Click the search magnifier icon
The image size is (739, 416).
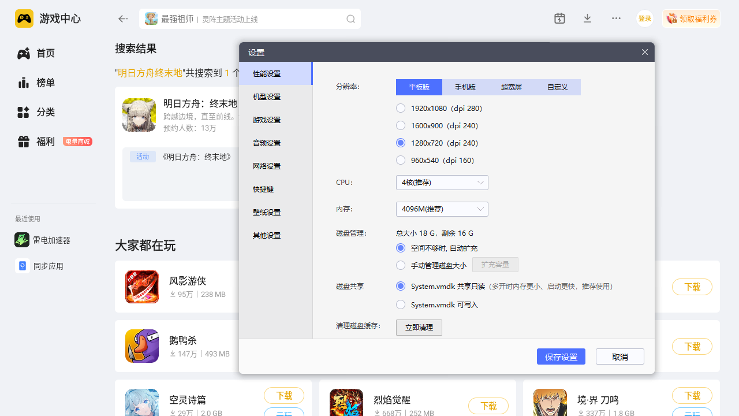(x=350, y=19)
